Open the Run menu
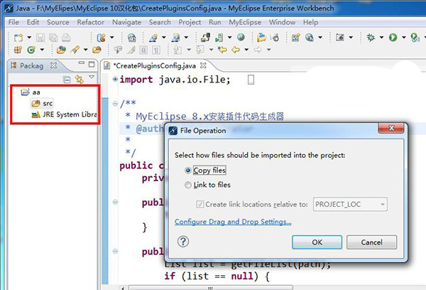Screen dimensions: 426x290 [214, 22]
